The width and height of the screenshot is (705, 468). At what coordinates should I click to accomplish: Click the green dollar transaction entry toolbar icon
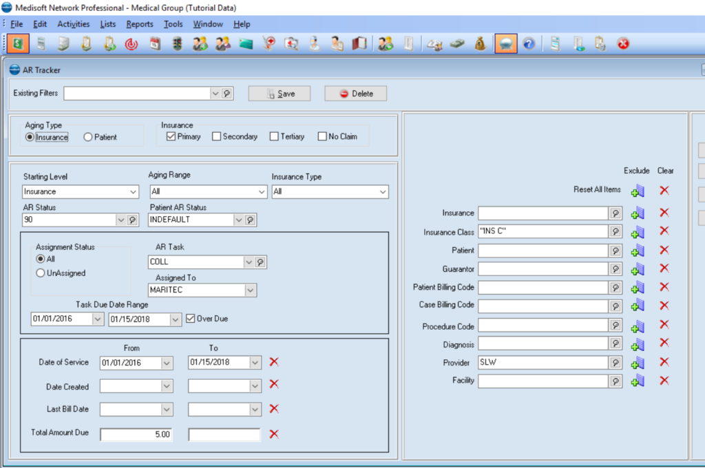18,43
